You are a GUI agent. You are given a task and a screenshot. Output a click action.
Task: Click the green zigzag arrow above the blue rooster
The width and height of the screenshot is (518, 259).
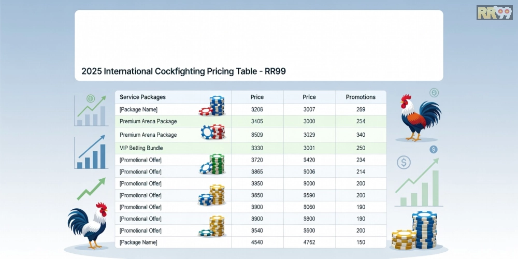click(91, 189)
